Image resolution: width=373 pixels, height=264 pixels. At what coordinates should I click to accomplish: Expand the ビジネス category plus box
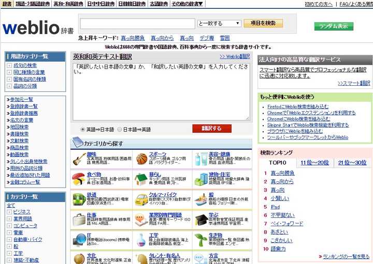[9, 212]
